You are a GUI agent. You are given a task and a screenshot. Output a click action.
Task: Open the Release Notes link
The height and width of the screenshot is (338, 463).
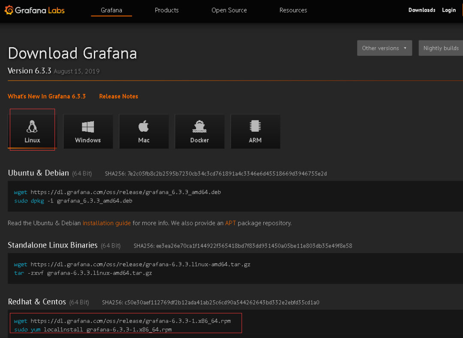pos(119,97)
